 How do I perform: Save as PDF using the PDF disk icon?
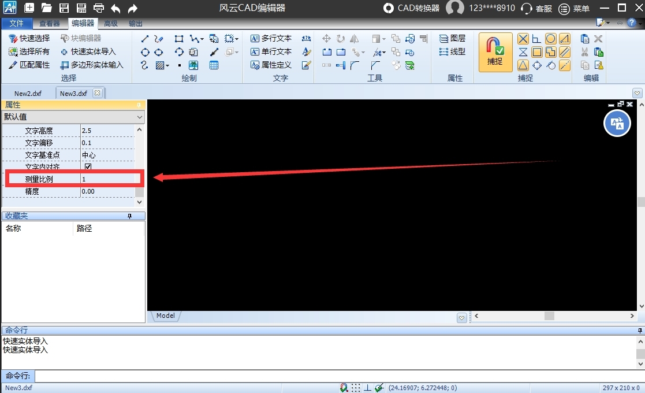coord(81,8)
